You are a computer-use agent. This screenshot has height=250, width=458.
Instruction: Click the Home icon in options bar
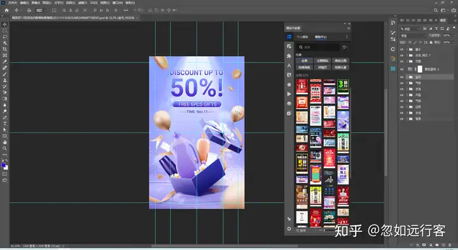(6, 10)
